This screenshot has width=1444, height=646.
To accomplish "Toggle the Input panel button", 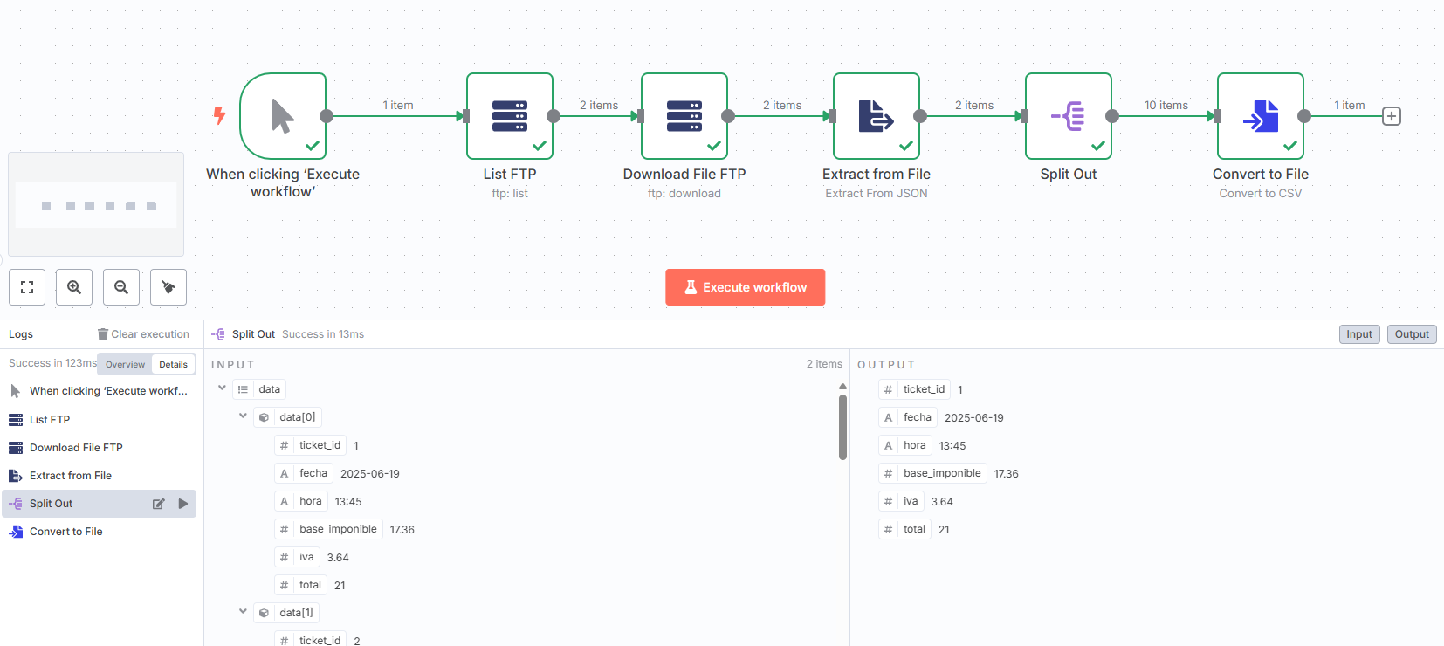I will click(1359, 334).
